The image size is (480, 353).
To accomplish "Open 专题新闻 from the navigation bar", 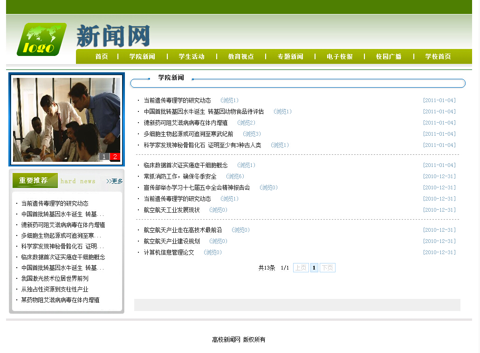I will (x=290, y=57).
